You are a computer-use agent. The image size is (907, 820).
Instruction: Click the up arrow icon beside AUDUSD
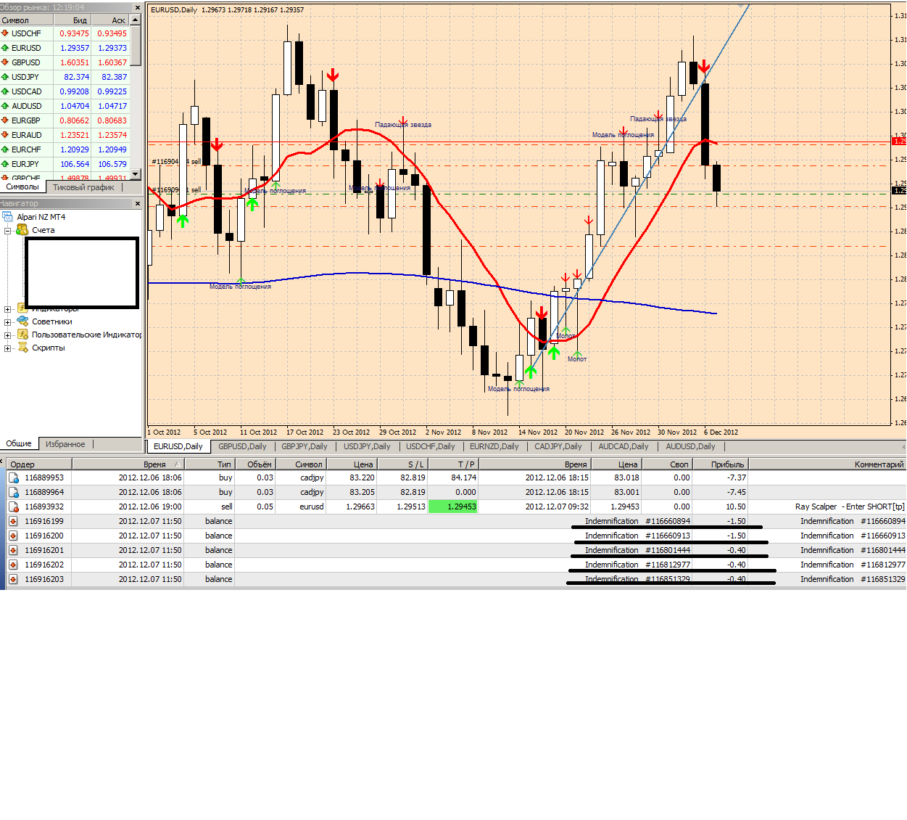point(5,106)
